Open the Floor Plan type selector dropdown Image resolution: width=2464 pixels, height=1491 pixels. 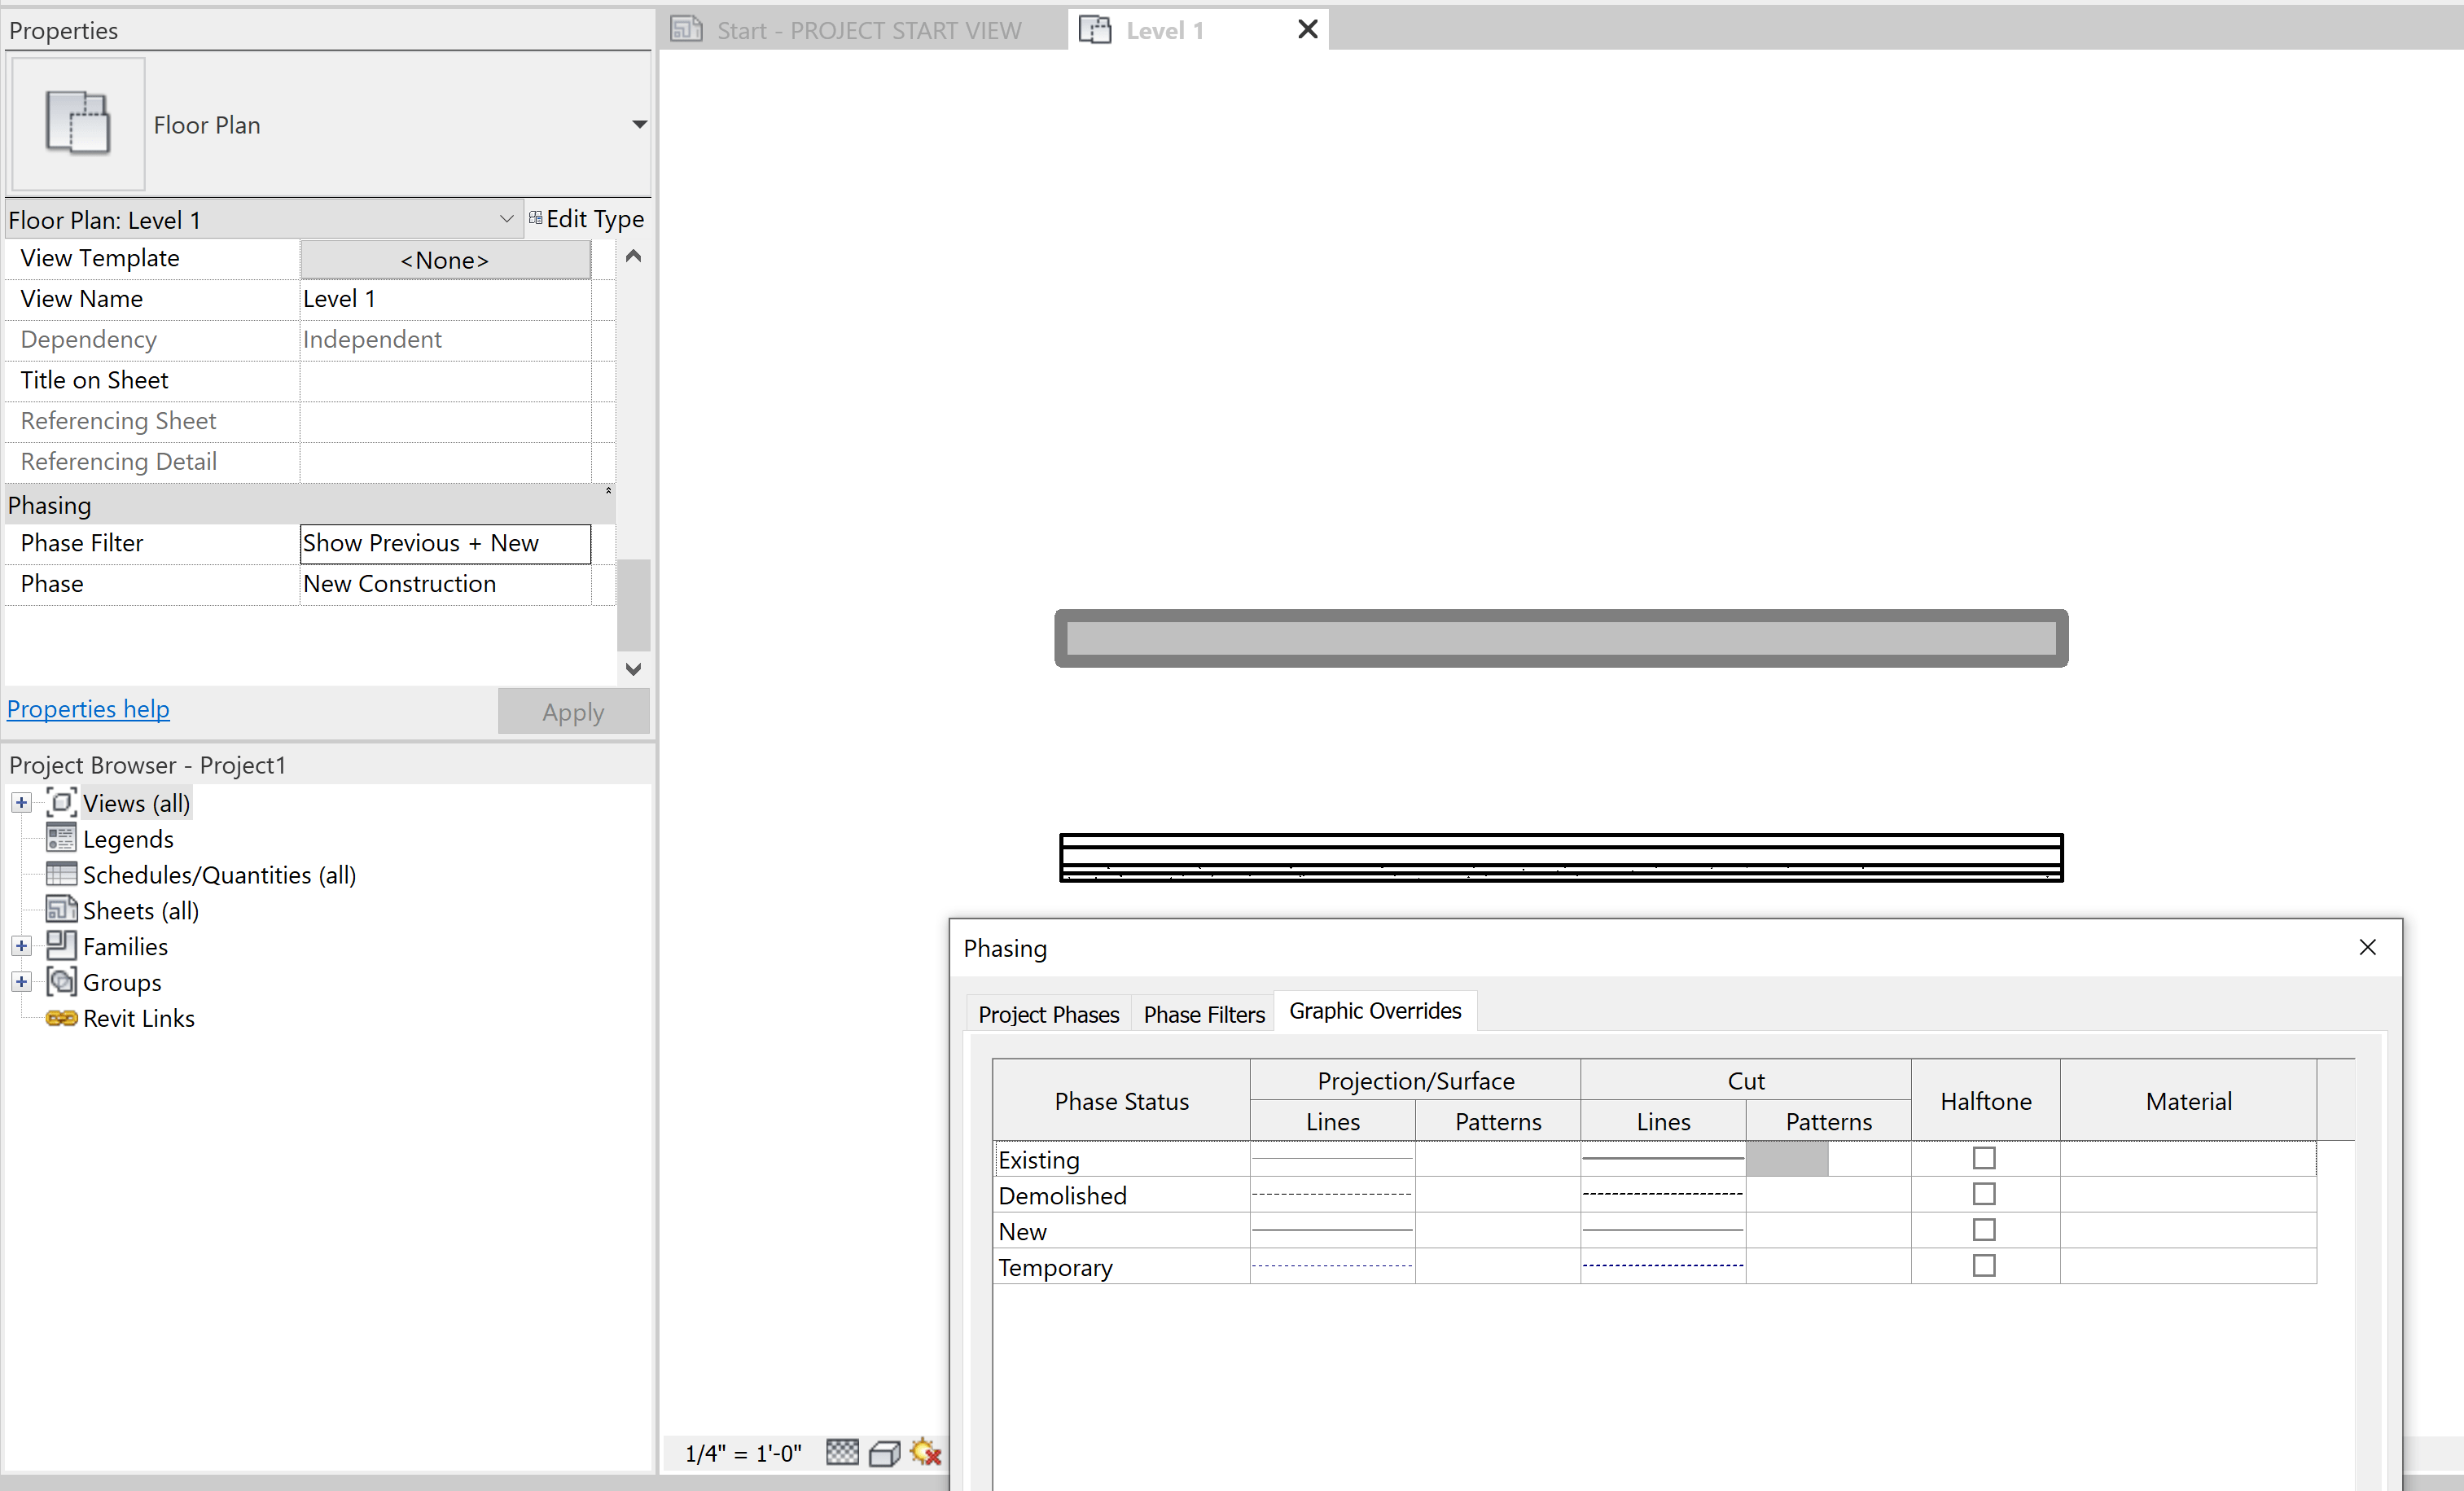(639, 125)
